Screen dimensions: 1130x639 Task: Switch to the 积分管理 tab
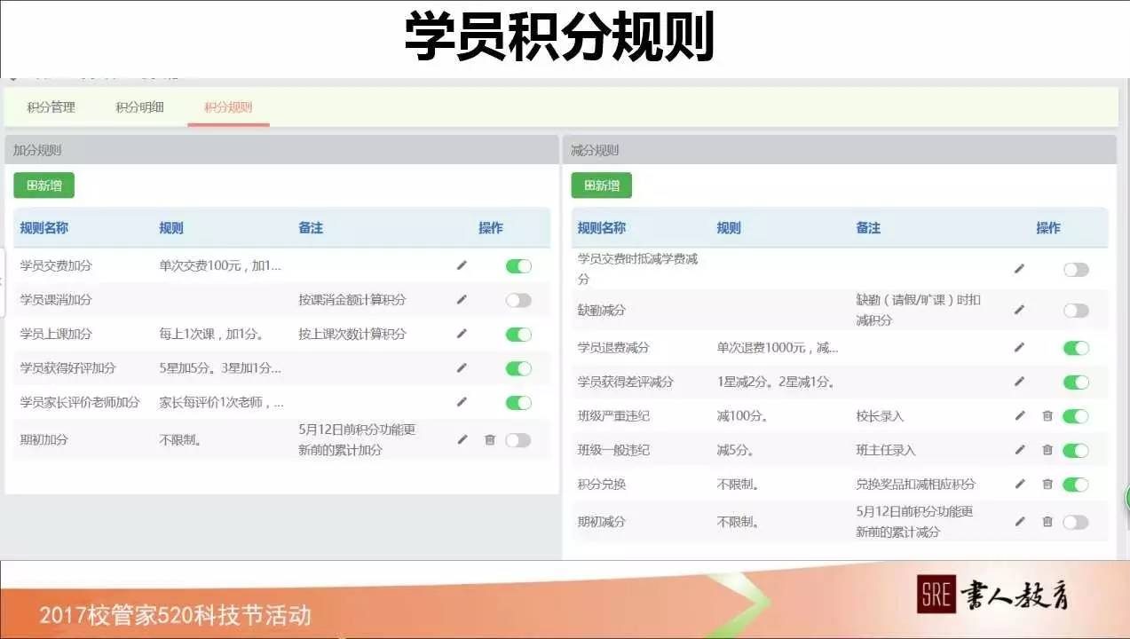pos(51,106)
